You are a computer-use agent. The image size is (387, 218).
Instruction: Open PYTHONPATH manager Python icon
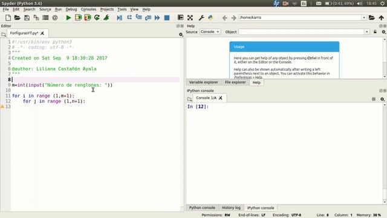coord(210,18)
